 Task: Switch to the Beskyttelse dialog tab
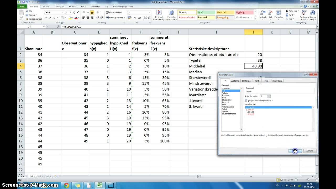click(x=277, y=81)
